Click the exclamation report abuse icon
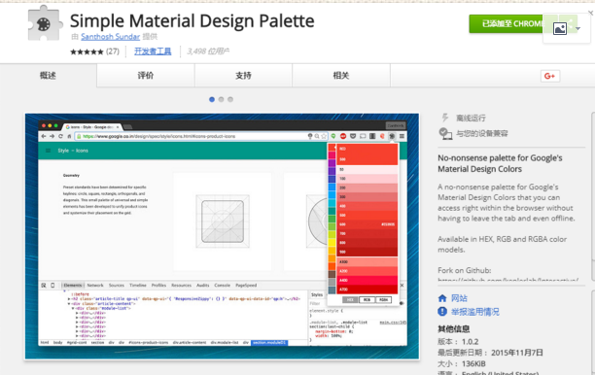This screenshot has height=375, width=595. (x=442, y=312)
